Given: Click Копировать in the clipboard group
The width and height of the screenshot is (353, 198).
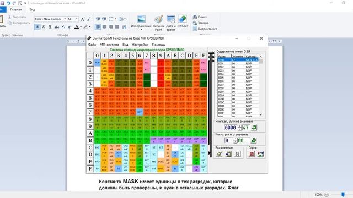Looking at the screenshot, I should [x=19, y=23].
